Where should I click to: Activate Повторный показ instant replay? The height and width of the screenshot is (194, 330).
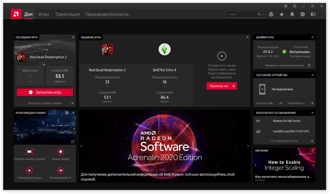point(29,173)
